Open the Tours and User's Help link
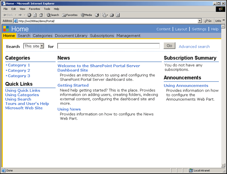The width and height of the screenshot is (227, 174). click(x=27, y=104)
